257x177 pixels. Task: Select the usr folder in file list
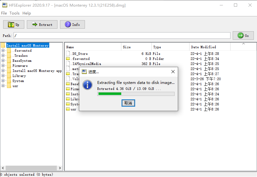pyautogui.click(x=73, y=109)
